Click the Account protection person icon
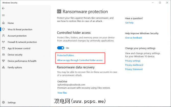171x107 pixels. [x=3, y=36]
